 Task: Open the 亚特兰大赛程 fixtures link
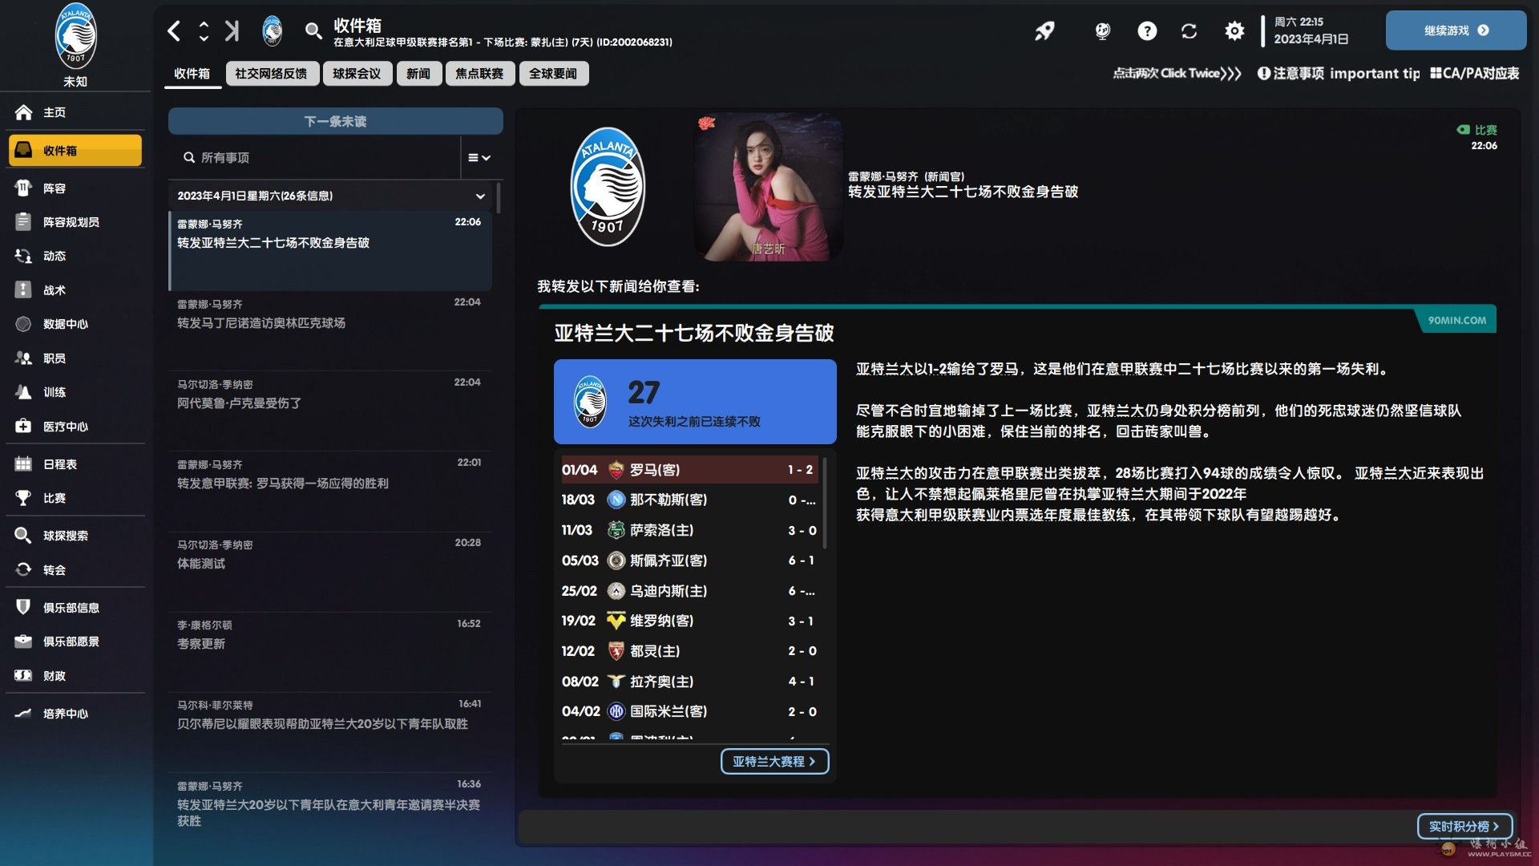pos(774,761)
